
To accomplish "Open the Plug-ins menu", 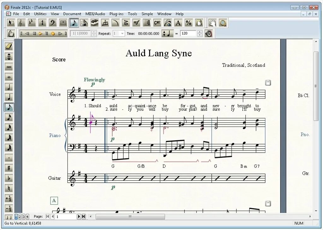I will pyautogui.click(x=116, y=14).
